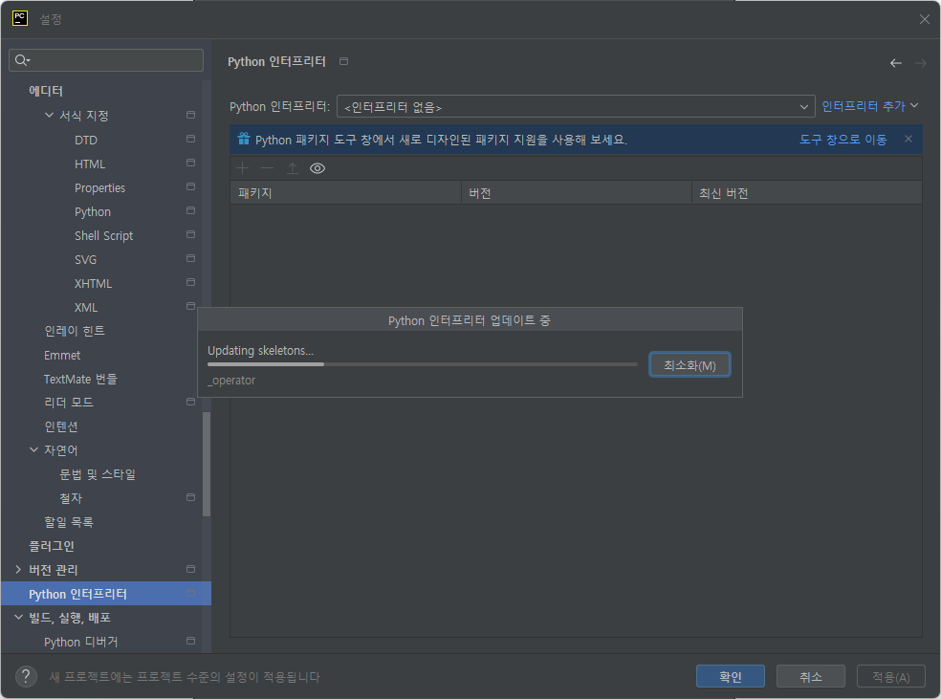Toggle show early releases eye icon
This screenshot has height=699, width=941.
click(317, 168)
